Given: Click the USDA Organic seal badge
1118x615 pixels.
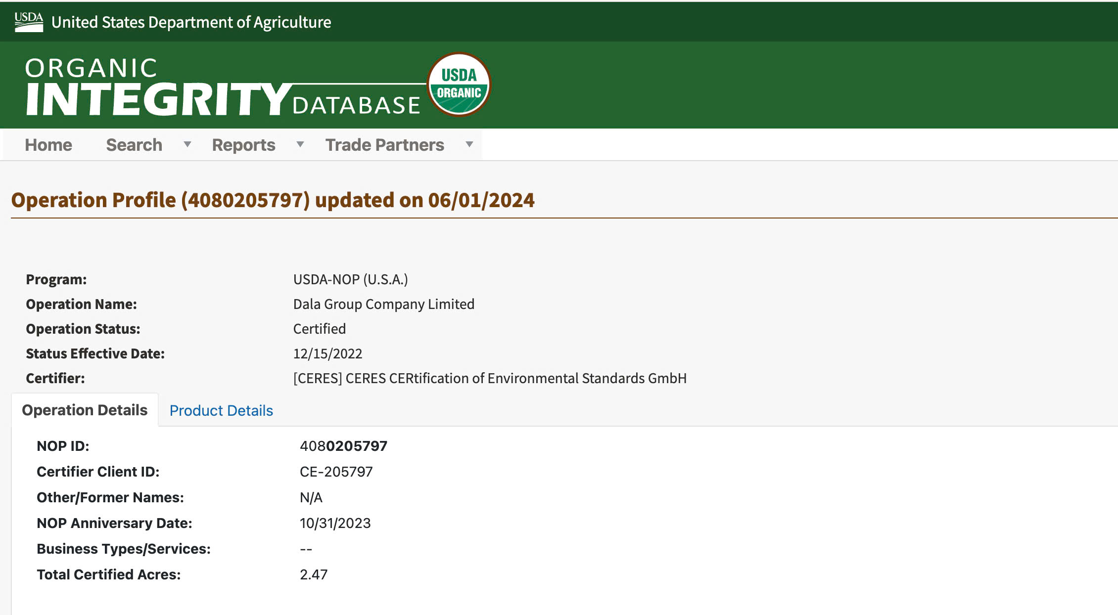Looking at the screenshot, I should click(x=459, y=85).
